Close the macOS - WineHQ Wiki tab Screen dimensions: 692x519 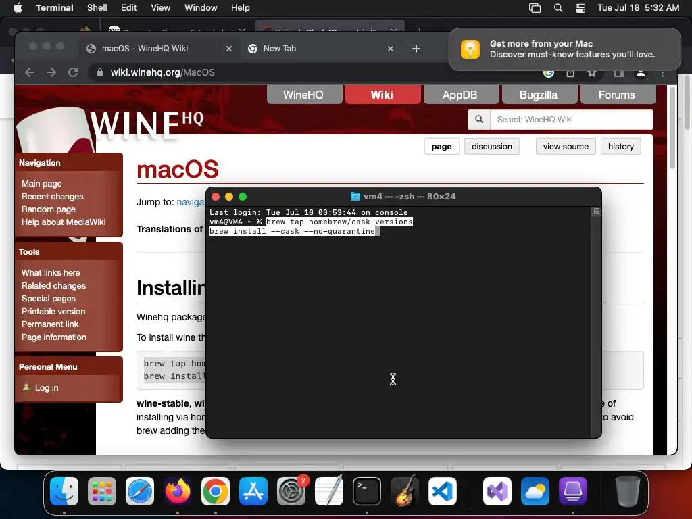228,49
